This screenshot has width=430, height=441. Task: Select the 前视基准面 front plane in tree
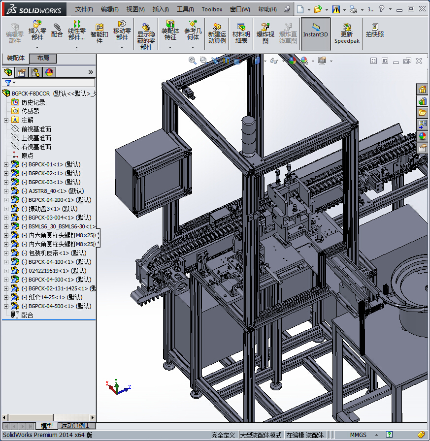(36, 129)
